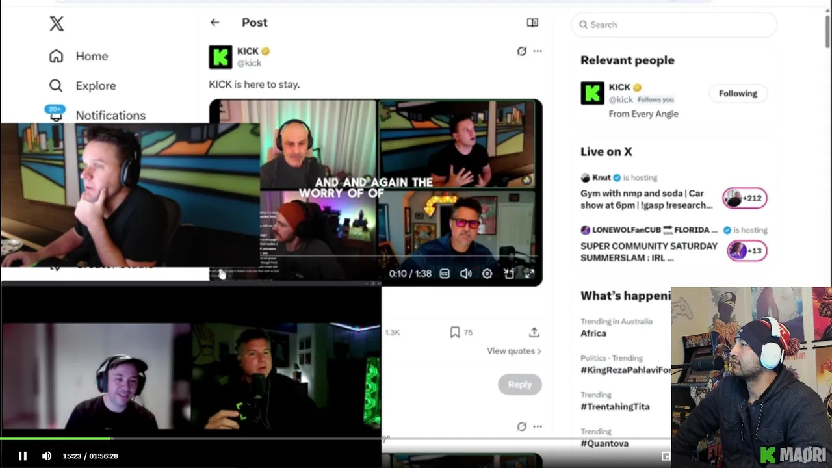Click the Search input field
The width and height of the screenshot is (832, 468).
[674, 25]
